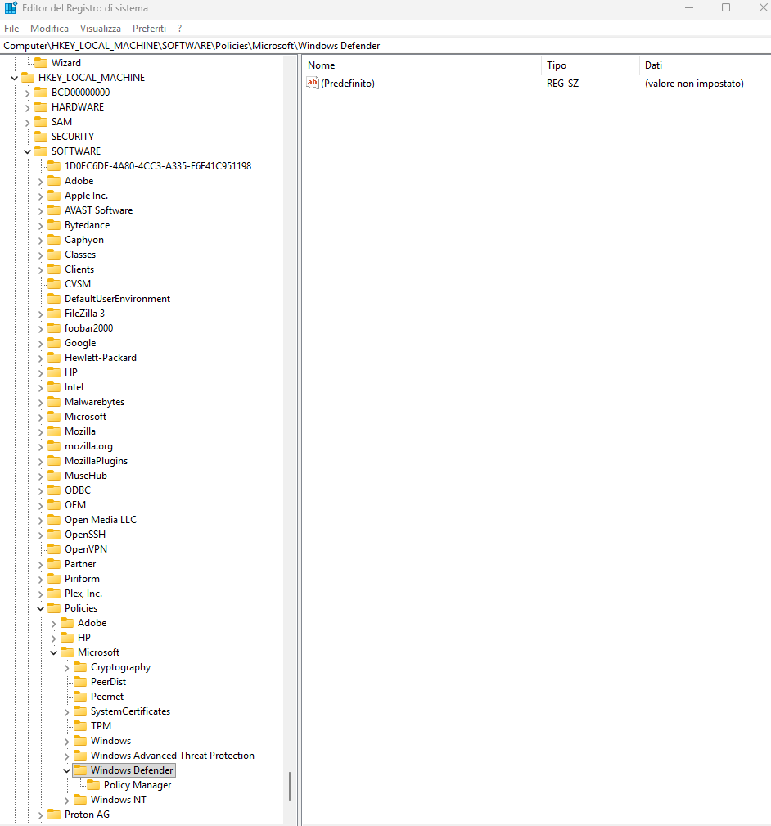Screen dimensions: 771x826
Task: Select the BCD00000000 key
Action: (x=80, y=93)
